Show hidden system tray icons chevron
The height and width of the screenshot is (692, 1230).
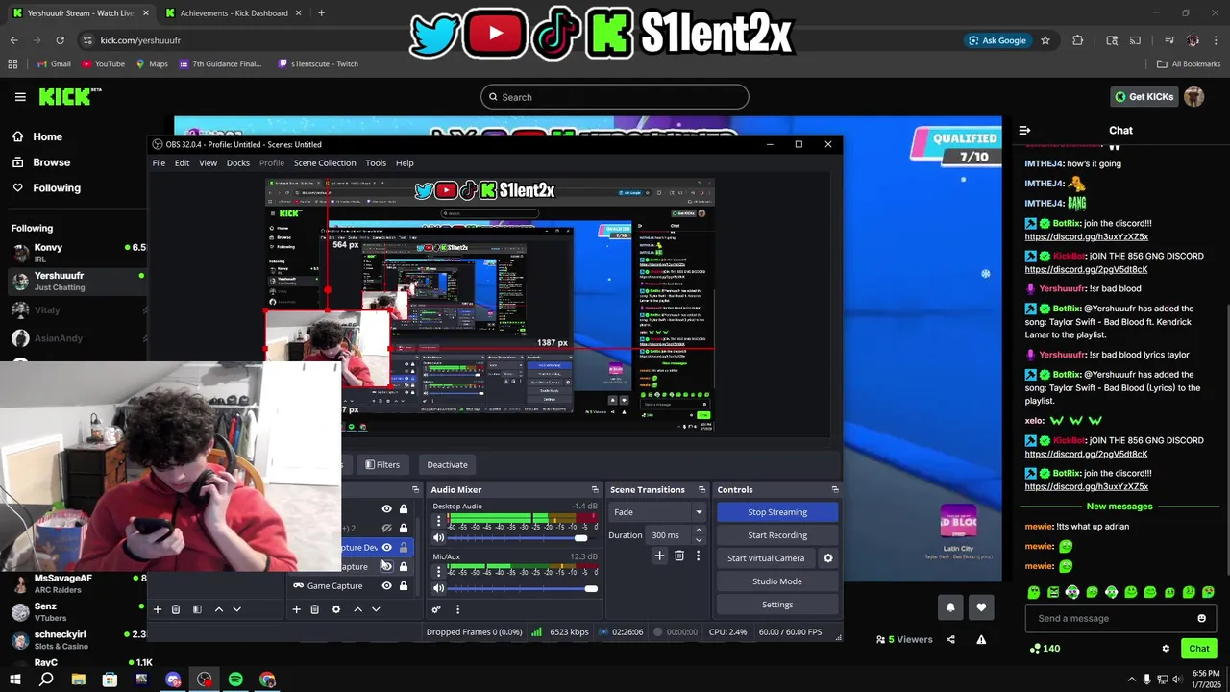click(x=1131, y=680)
